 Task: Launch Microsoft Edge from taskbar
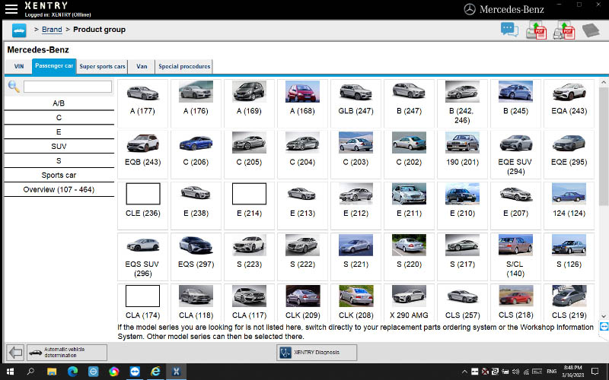point(72,372)
